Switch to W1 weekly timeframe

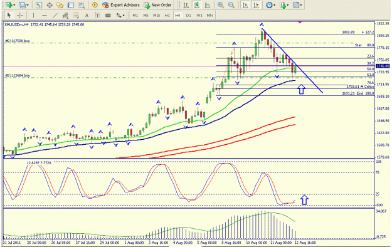pyautogui.click(x=199, y=16)
